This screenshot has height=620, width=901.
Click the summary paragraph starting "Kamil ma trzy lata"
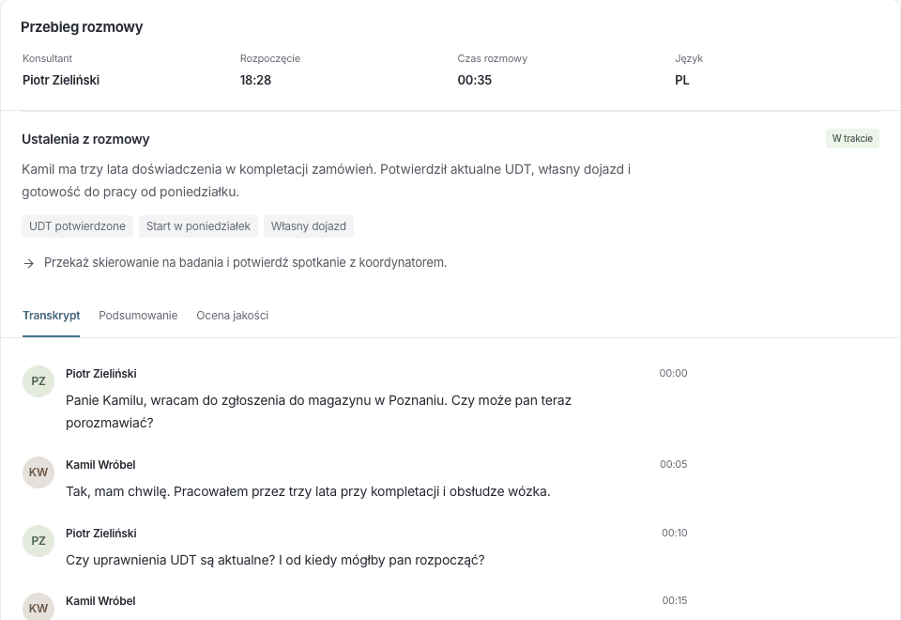point(327,180)
